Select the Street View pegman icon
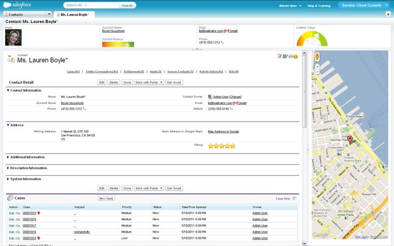The image size is (394, 246). click(317, 57)
